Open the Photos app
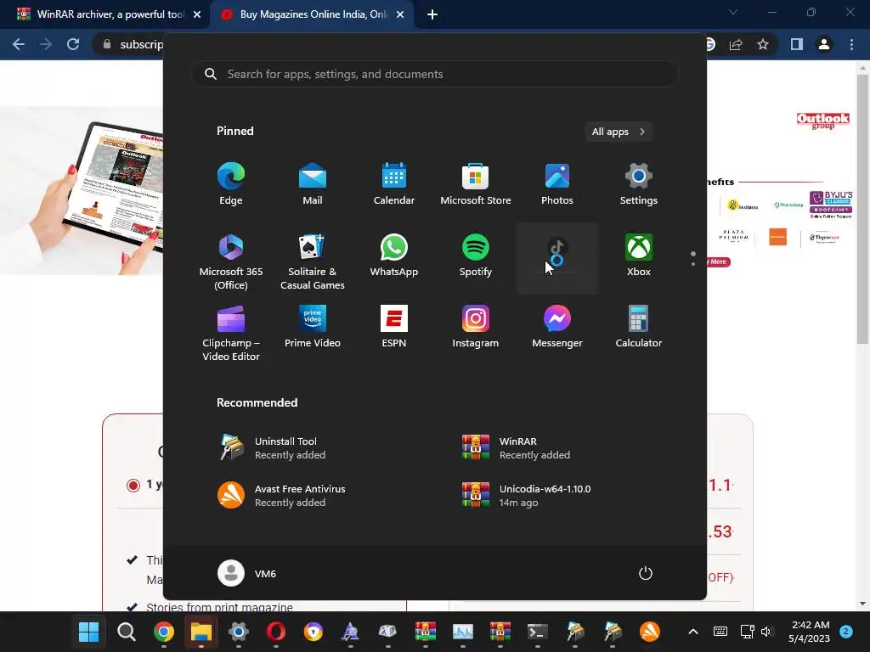 [557, 184]
